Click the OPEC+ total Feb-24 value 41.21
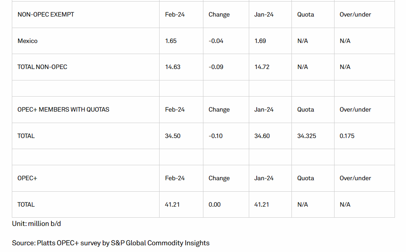 [x=172, y=204]
